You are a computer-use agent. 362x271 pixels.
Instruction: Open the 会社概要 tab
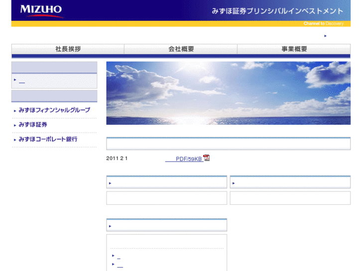[181, 49]
